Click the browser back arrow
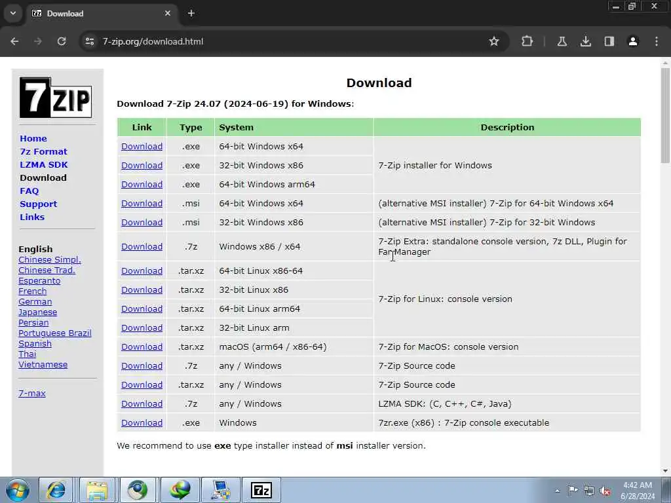 14,41
